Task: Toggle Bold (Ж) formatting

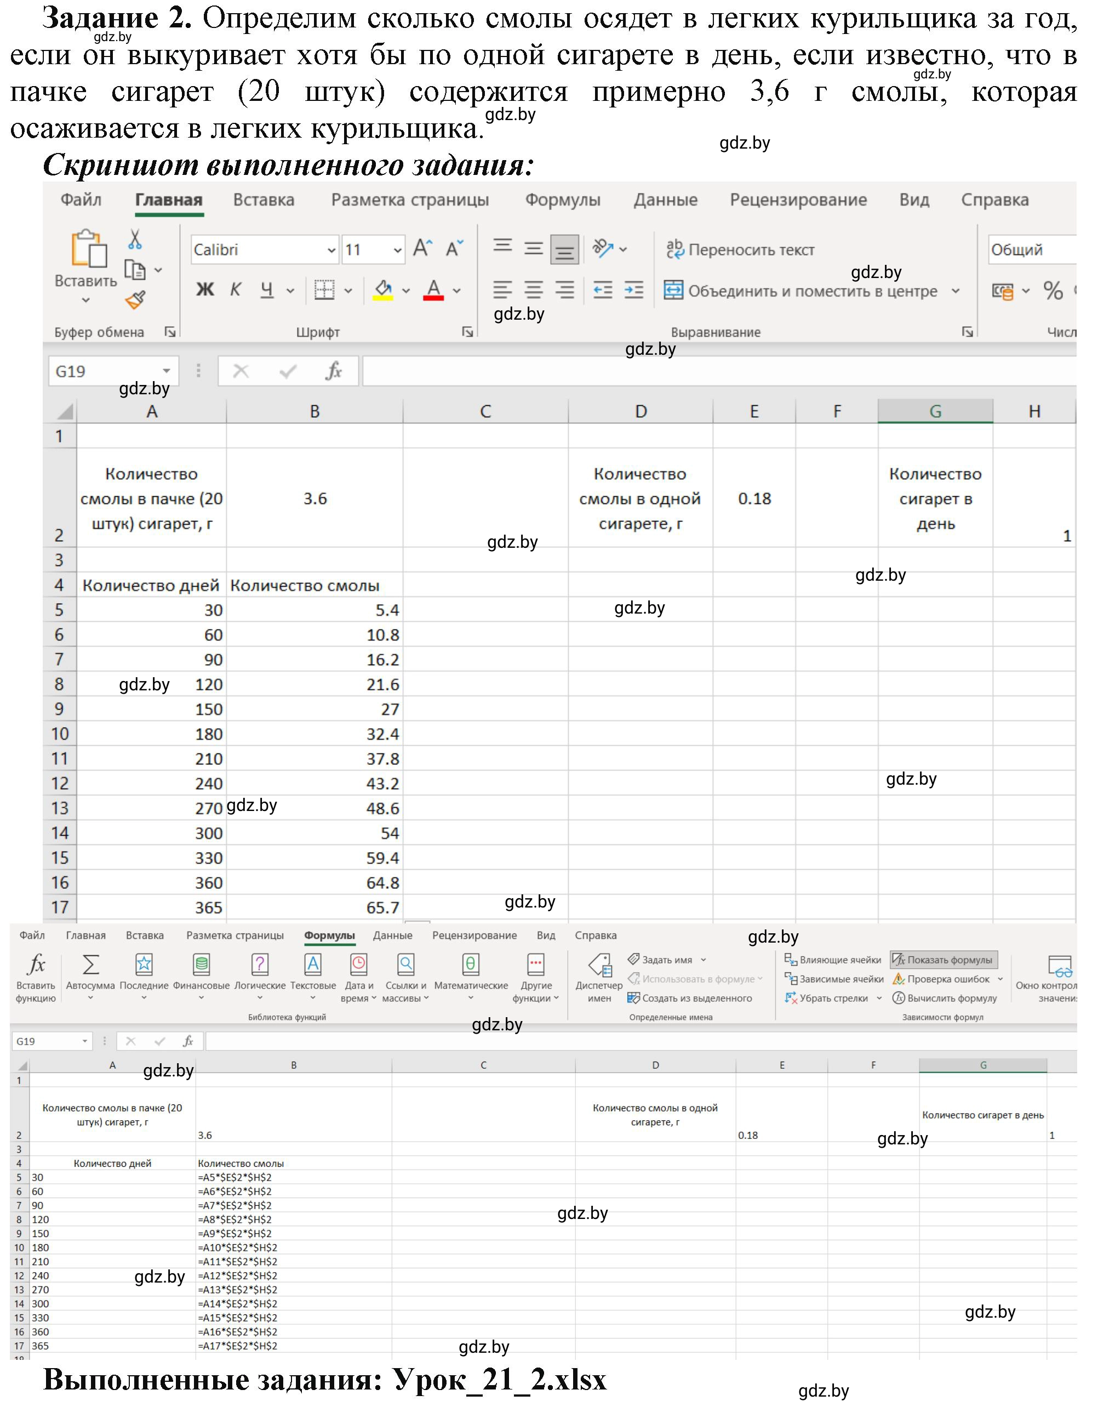Action: coord(205,290)
